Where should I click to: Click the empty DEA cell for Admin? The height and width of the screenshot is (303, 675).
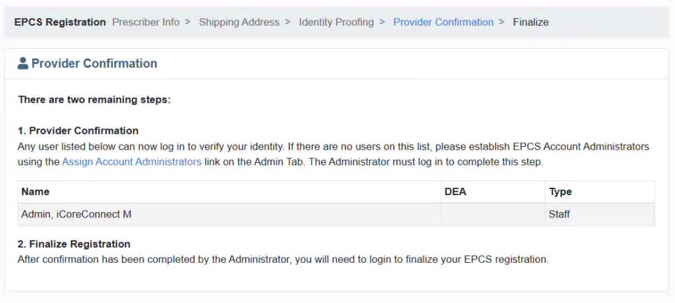pyautogui.click(x=492, y=214)
